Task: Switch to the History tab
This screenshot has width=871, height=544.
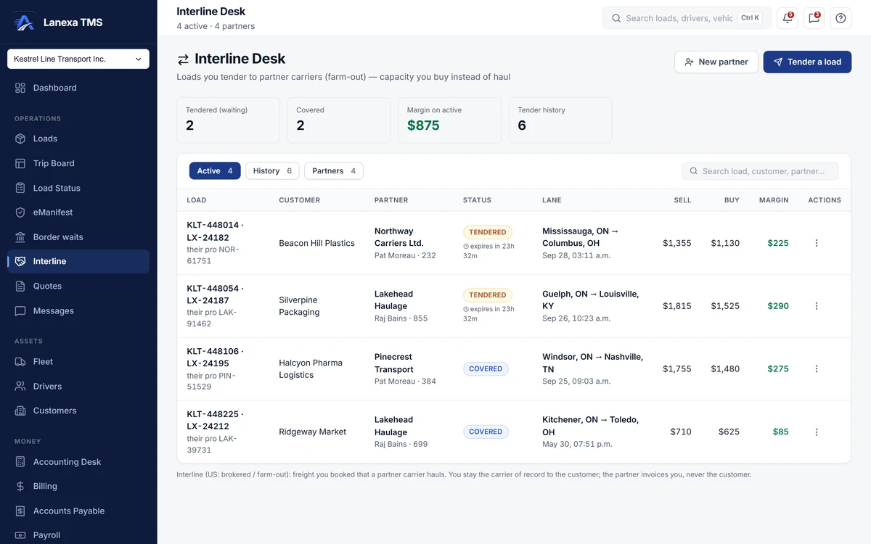Action: 272,171
